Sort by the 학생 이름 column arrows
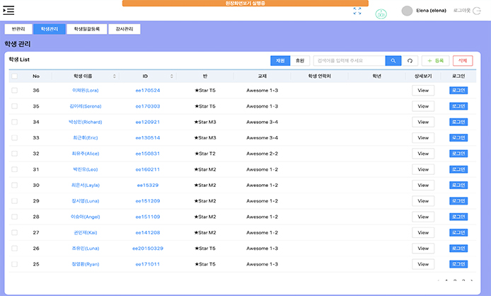The width and height of the screenshot is (491, 296). [x=115, y=76]
